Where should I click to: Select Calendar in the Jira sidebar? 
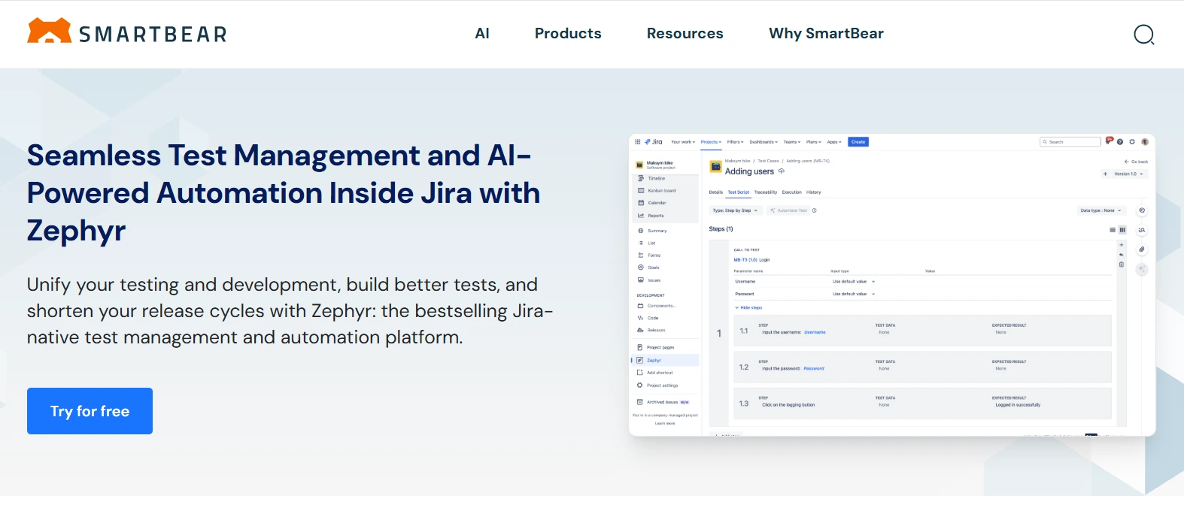(651, 203)
